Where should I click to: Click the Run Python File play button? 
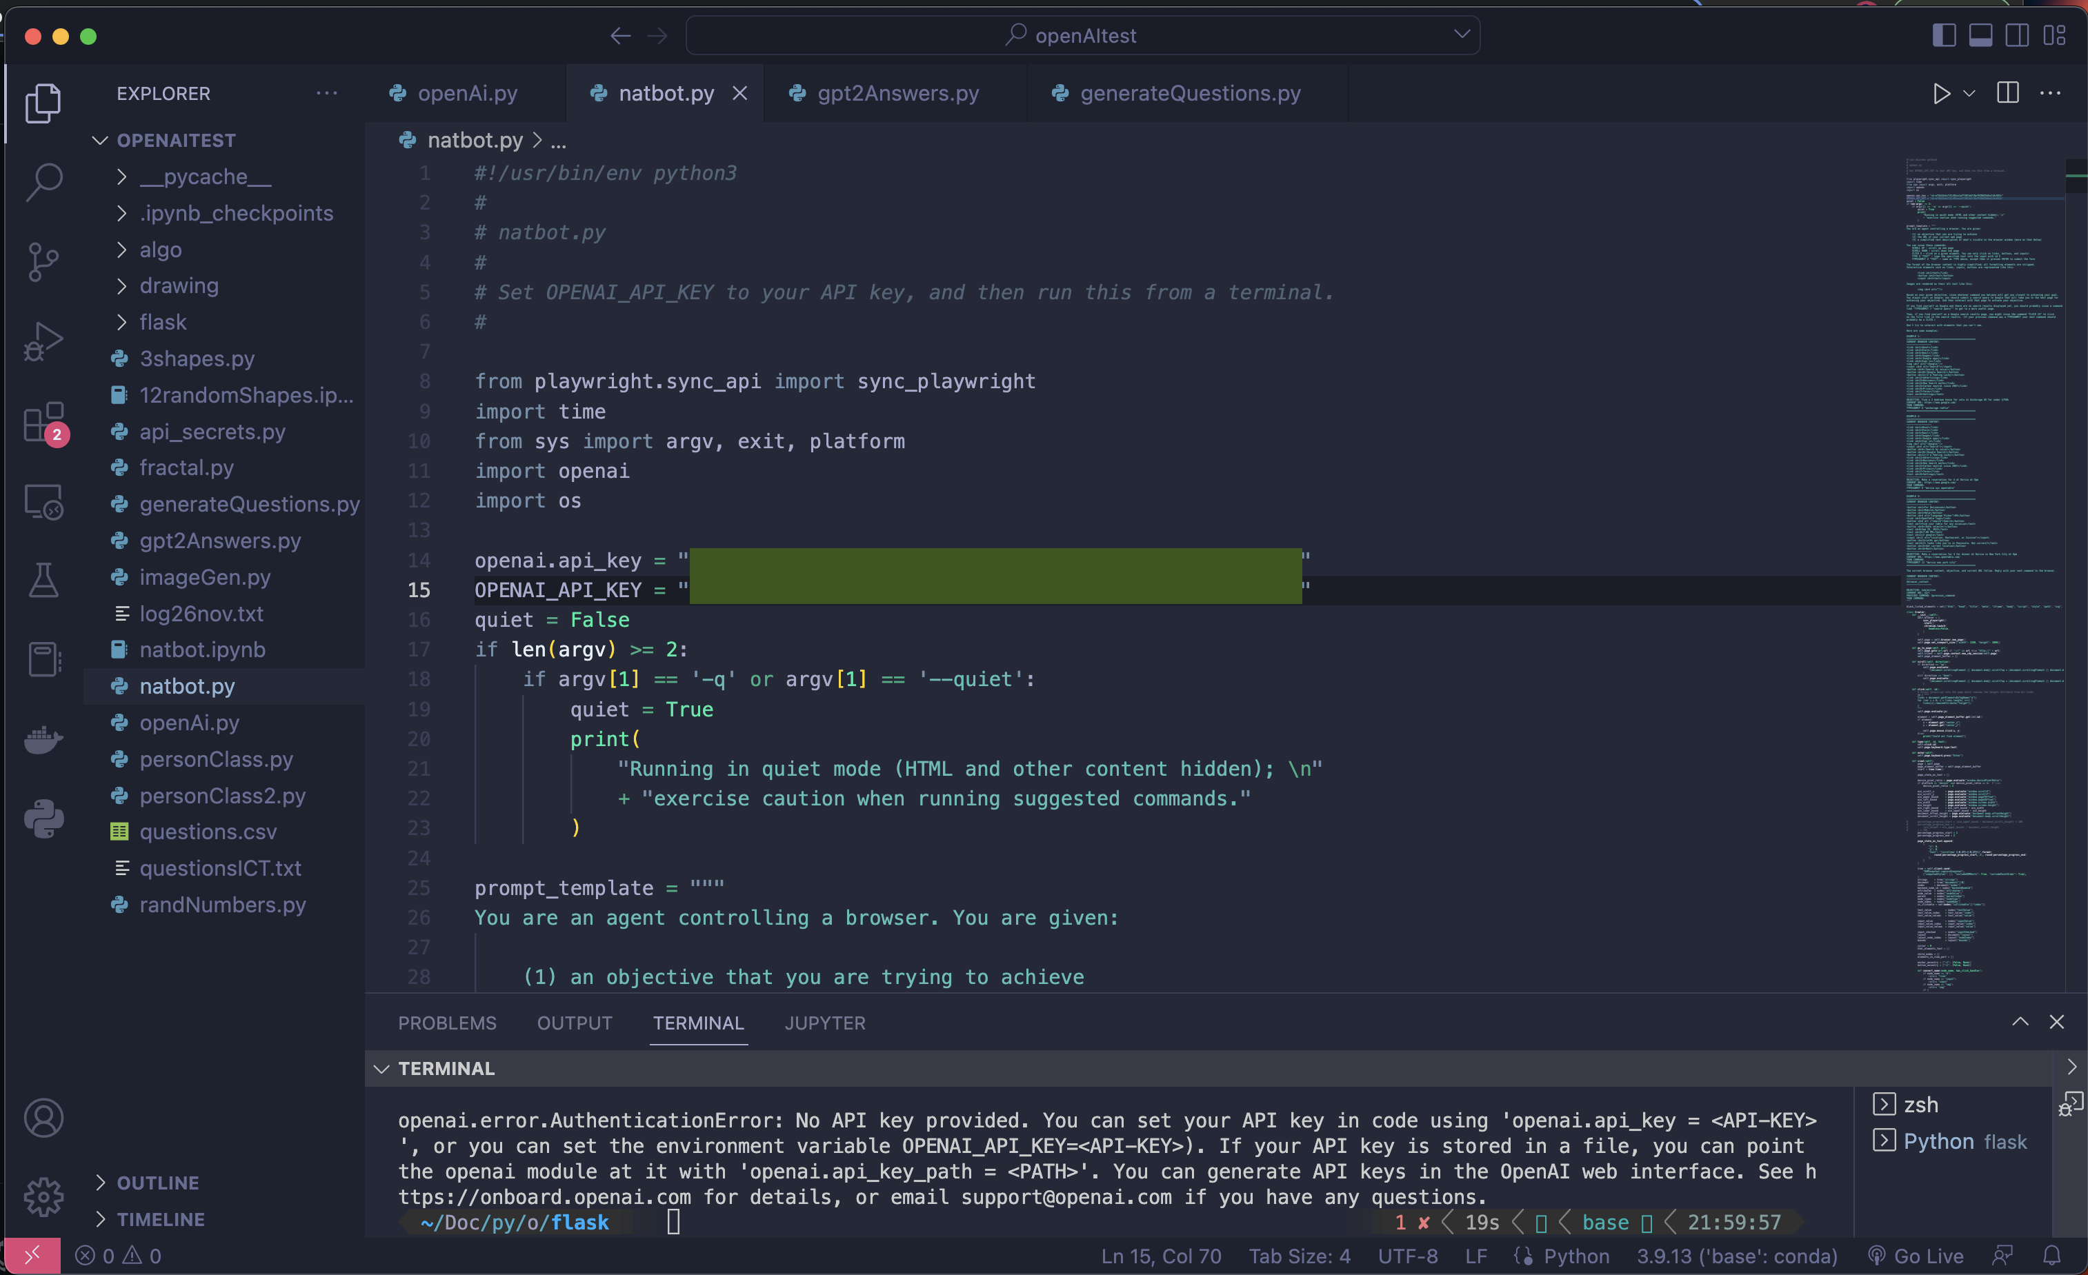click(1941, 93)
